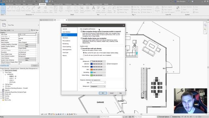Image resolution: width=209 pixels, height=118 pixels.
Task: Toggle Allow navigation during redraw checkbox
Action: click(x=81, y=31)
